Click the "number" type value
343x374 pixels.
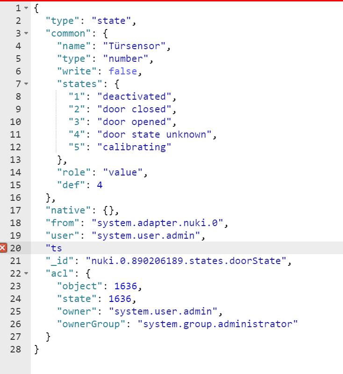(x=126, y=59)
